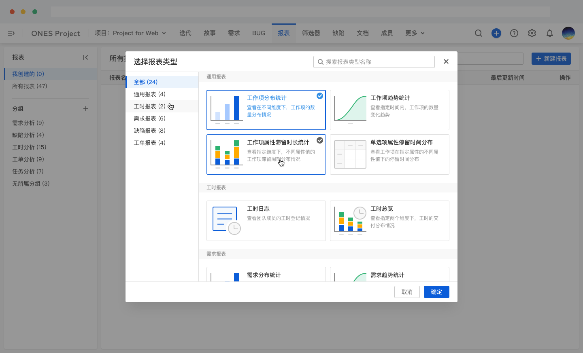Open the Project for Web project dropdown
Screen dimensions: 583x353
point(130,33)
